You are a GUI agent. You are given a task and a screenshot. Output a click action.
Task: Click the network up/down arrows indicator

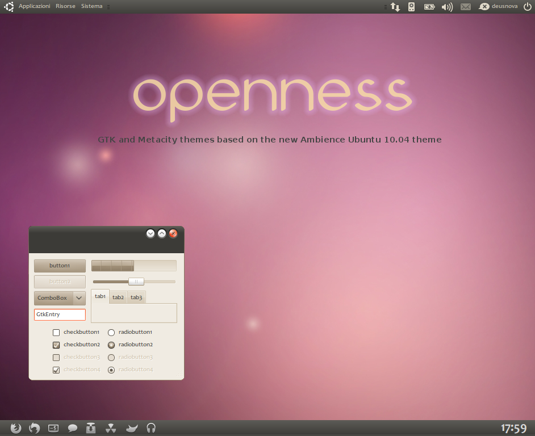pyautogui.click(x=395, y=6)
